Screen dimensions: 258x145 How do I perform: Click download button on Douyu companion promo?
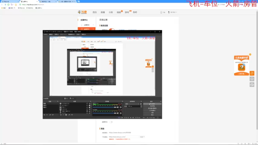pyautogui.click(x=242, y=74)
